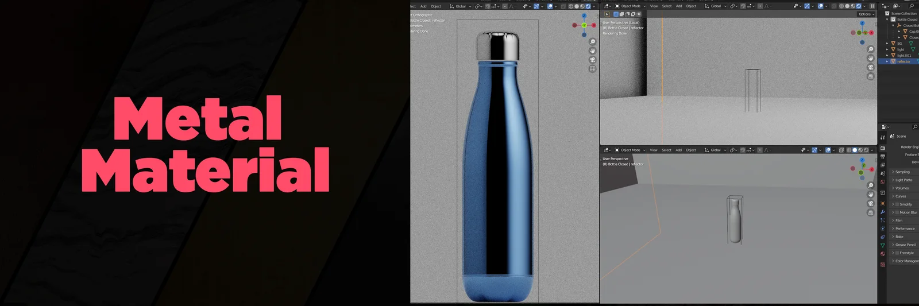Open View menu in top-right viewport

(x=654, y=6)
